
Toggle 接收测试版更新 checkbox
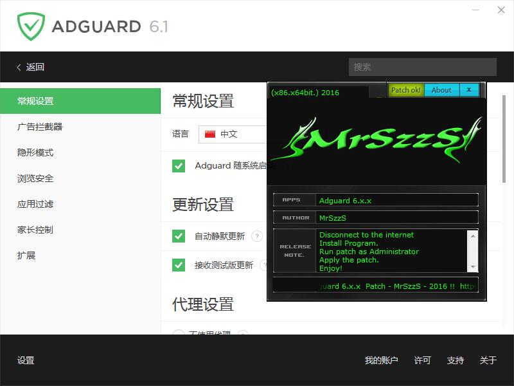point(179,265)
